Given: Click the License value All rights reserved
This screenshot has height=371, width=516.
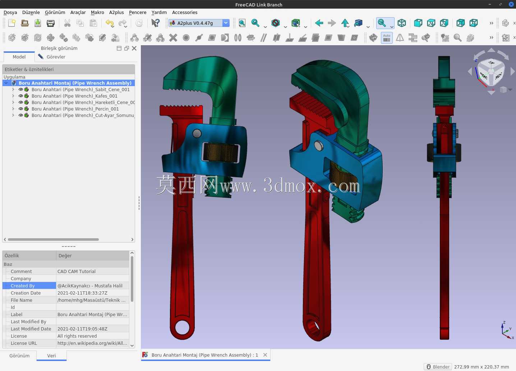Looking at the screenshot, I should [92, 336].
